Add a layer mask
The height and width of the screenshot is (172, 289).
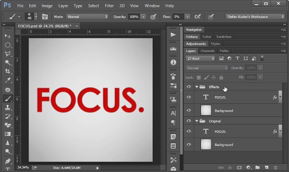239,167
